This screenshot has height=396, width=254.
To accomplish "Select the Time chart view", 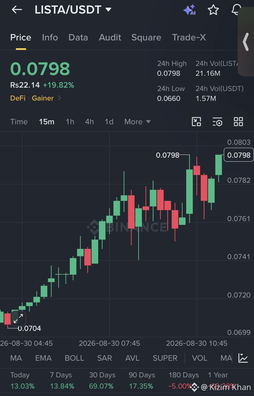I will 19,122.
